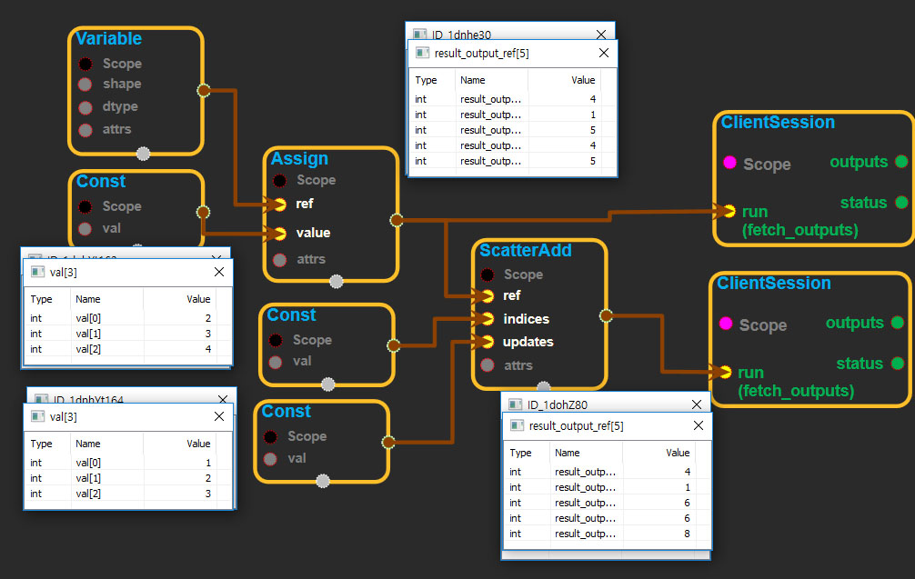Image resolution: width=915 pixels, height=579 pixels.
Task: Select the ScatterAdd indices input port
Action: (x=488, y=319)
